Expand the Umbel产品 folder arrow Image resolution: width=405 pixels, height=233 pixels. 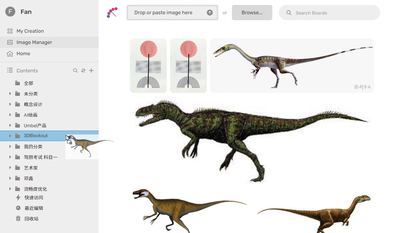tap(10, 126)
